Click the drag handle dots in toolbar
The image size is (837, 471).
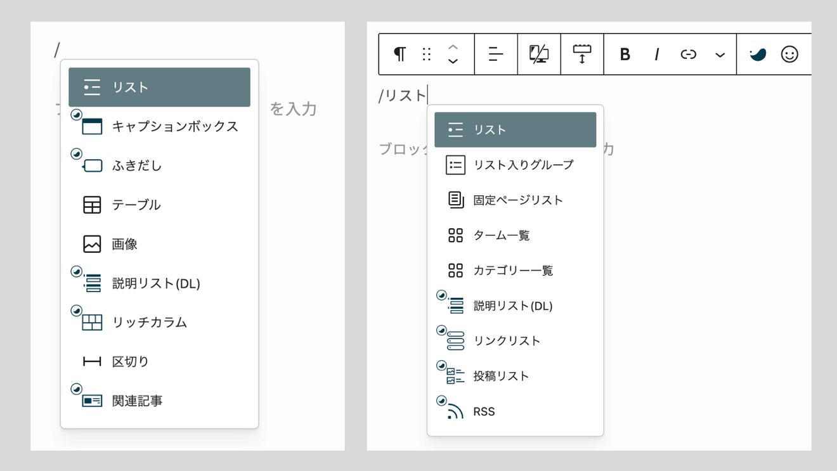(427, 55)
